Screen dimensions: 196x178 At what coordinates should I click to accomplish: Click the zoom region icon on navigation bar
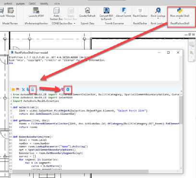(192, 53)
